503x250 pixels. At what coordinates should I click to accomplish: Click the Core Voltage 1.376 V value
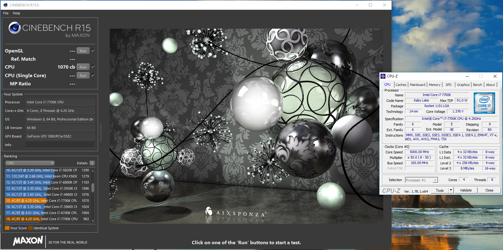point(457,111)
